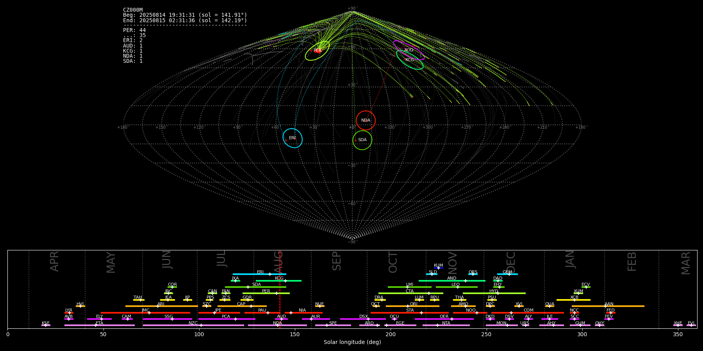
Task: Click the QUA label in timeline
Action: (x=550, y=304)
